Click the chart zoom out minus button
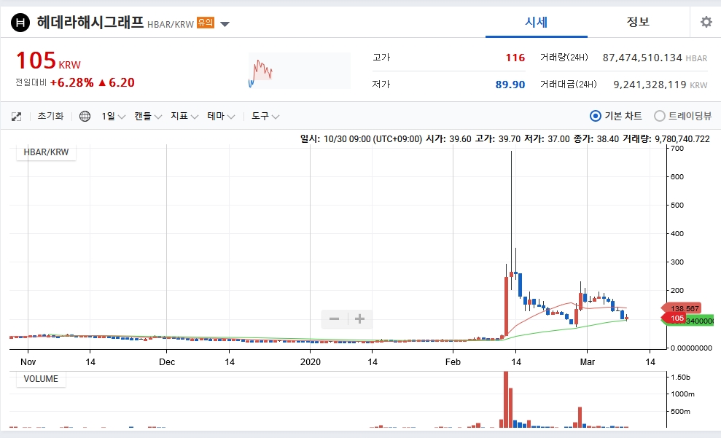 pos(335,319)
